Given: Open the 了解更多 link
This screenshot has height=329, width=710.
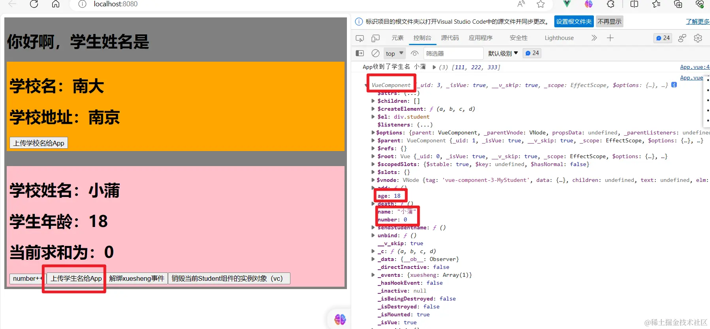Looking at the screenshot, I should pyautogui.click(x=698, y=21).
